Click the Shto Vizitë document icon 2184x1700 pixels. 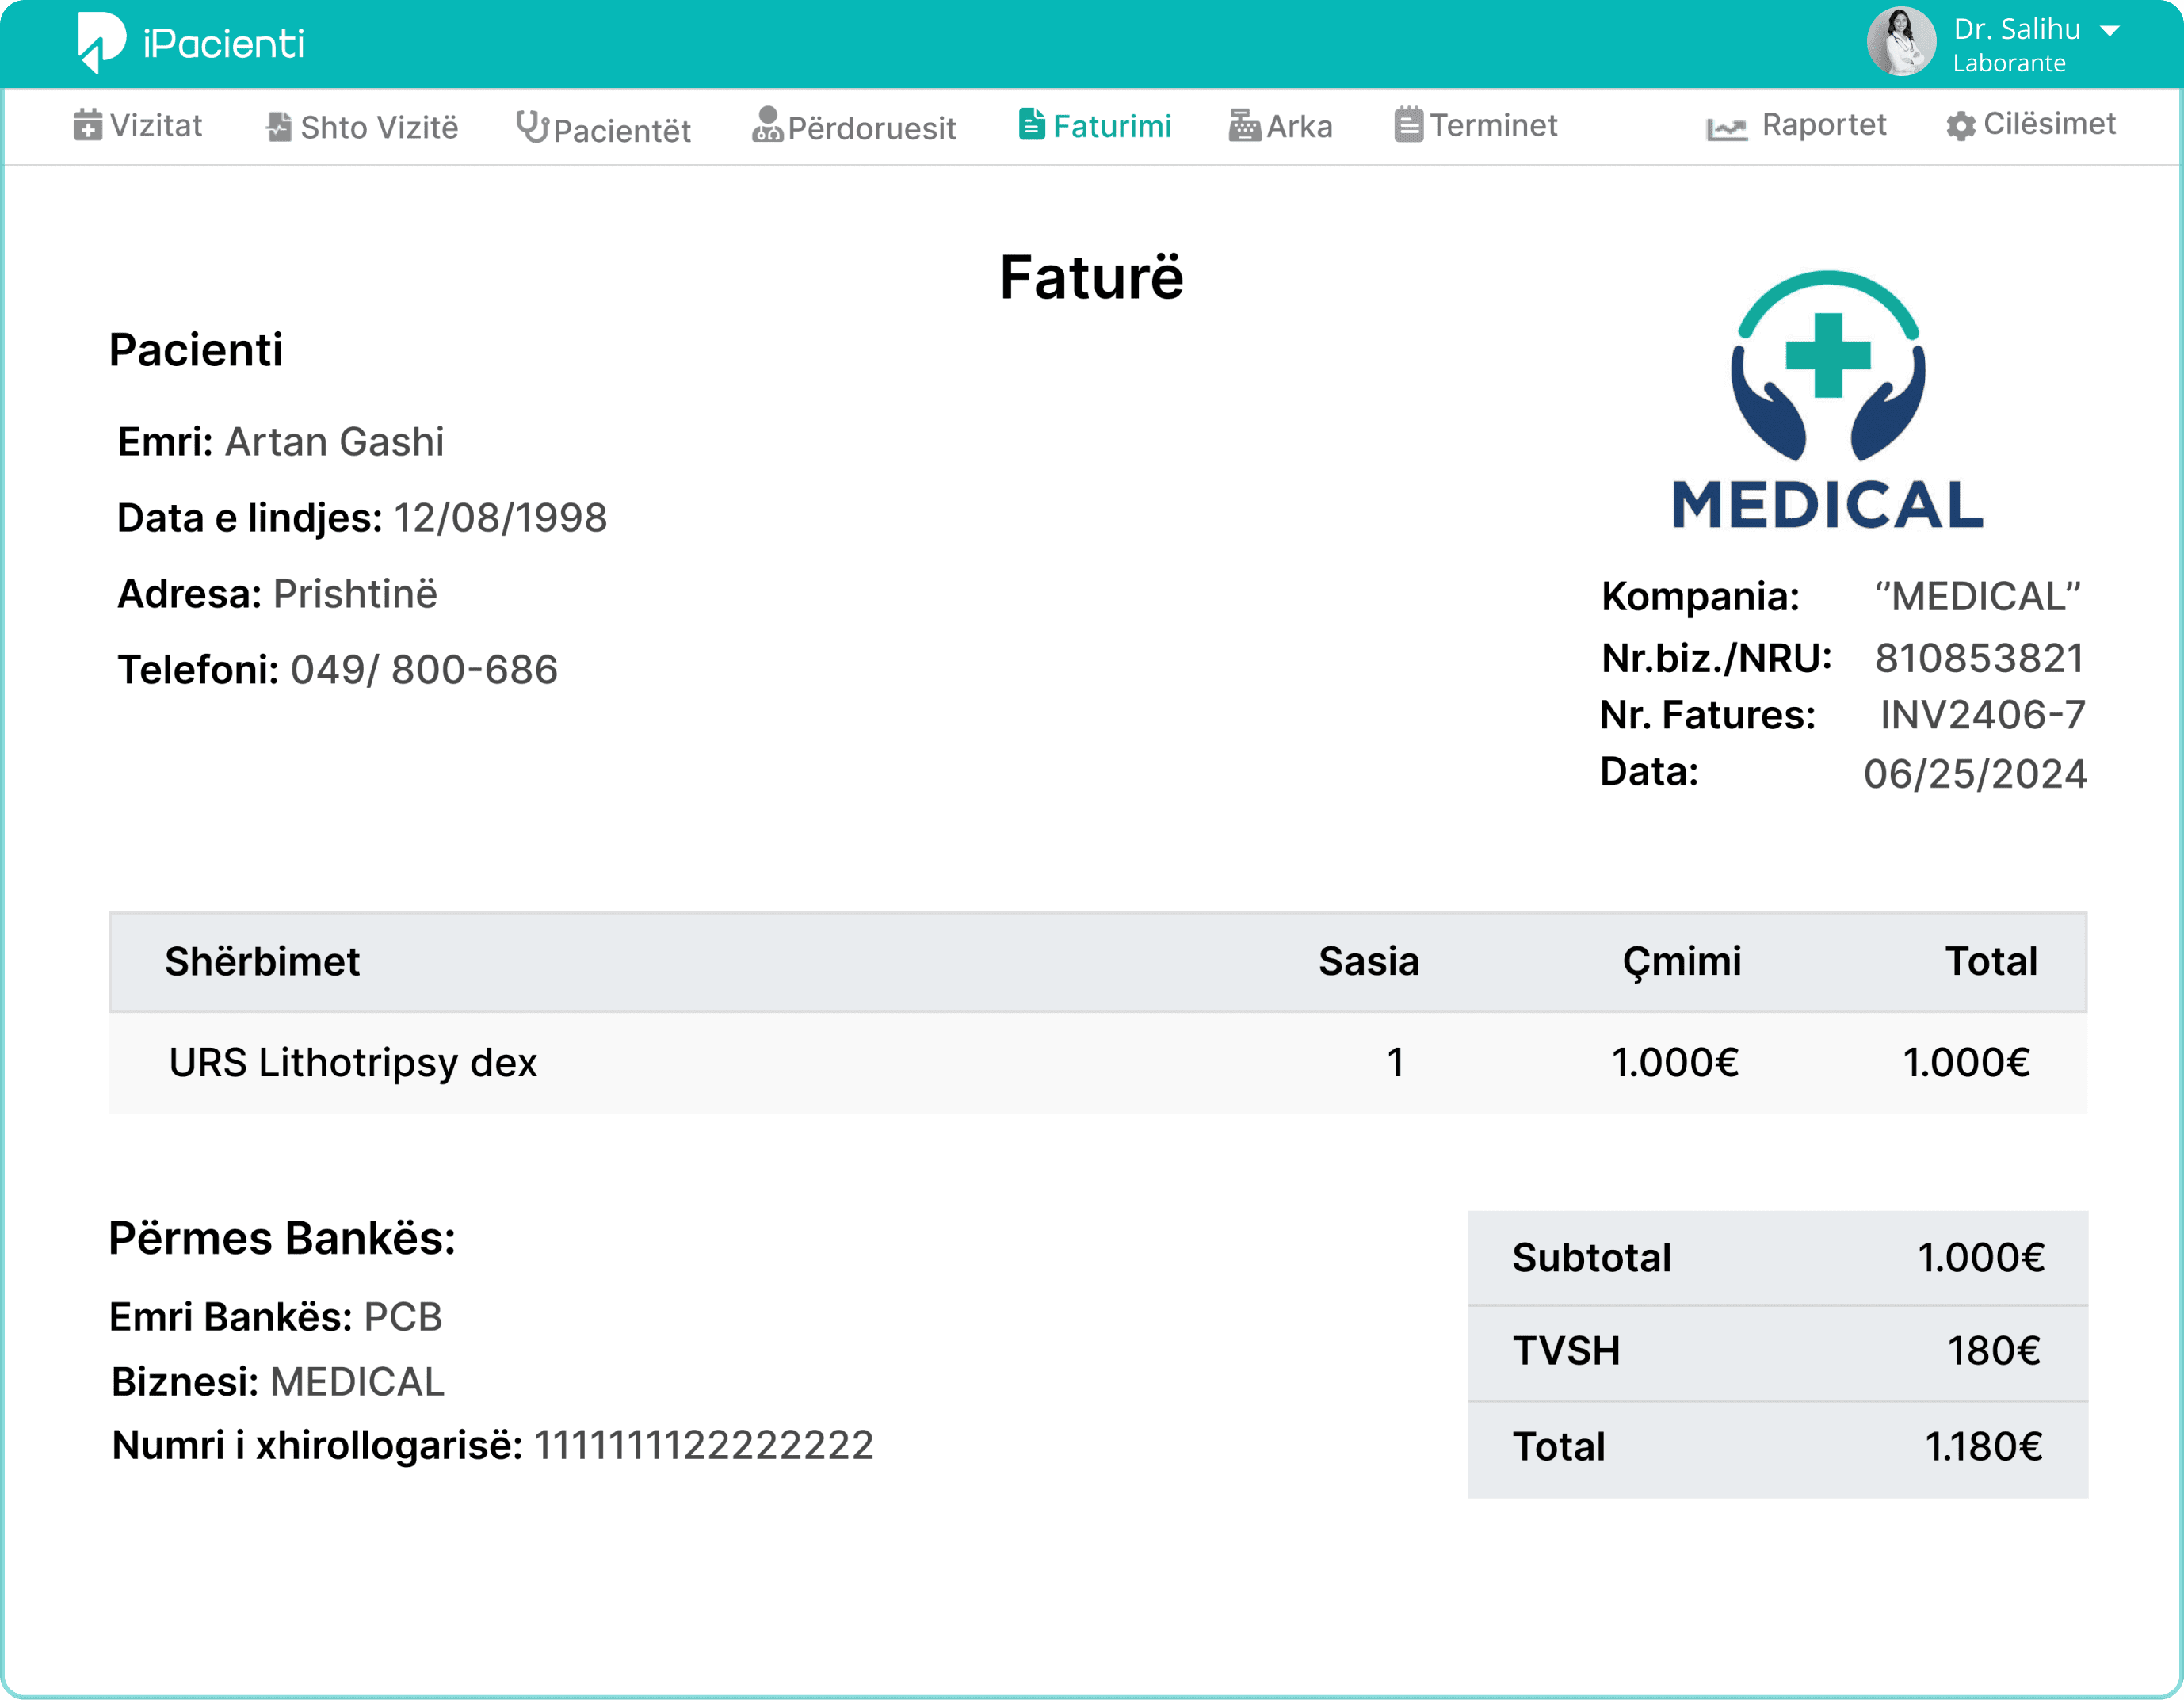(279, 127)
